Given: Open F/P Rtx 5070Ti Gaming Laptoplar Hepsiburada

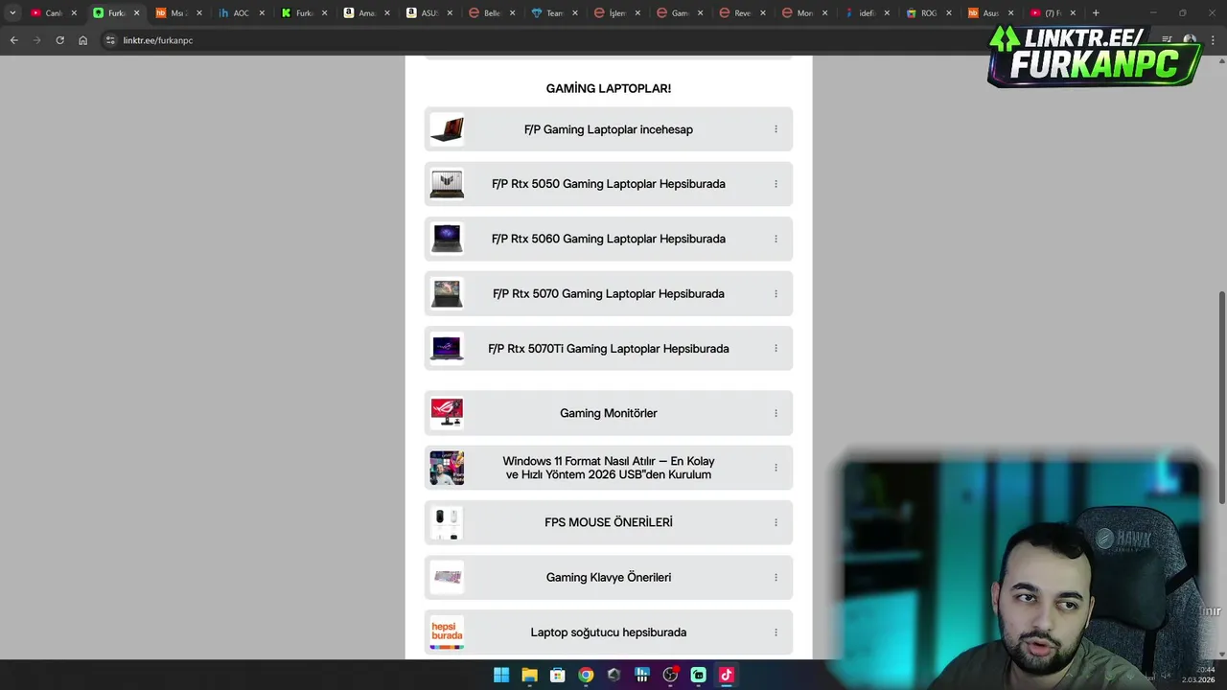Looking at the screenshot, I should click(x=609, y=348).
